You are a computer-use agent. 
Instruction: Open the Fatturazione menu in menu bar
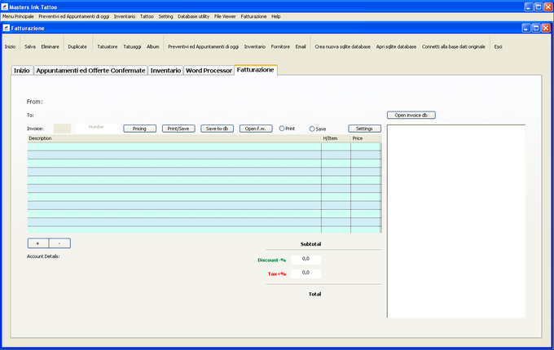pyautogui.click(x=253, y=16)
